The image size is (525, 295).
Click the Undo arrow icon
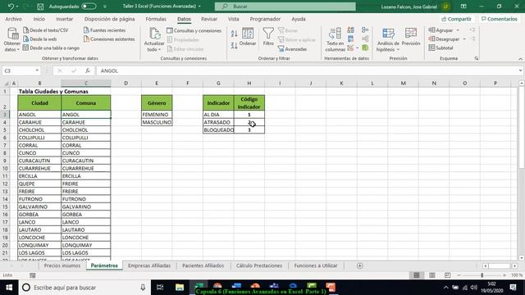(11, 7)
